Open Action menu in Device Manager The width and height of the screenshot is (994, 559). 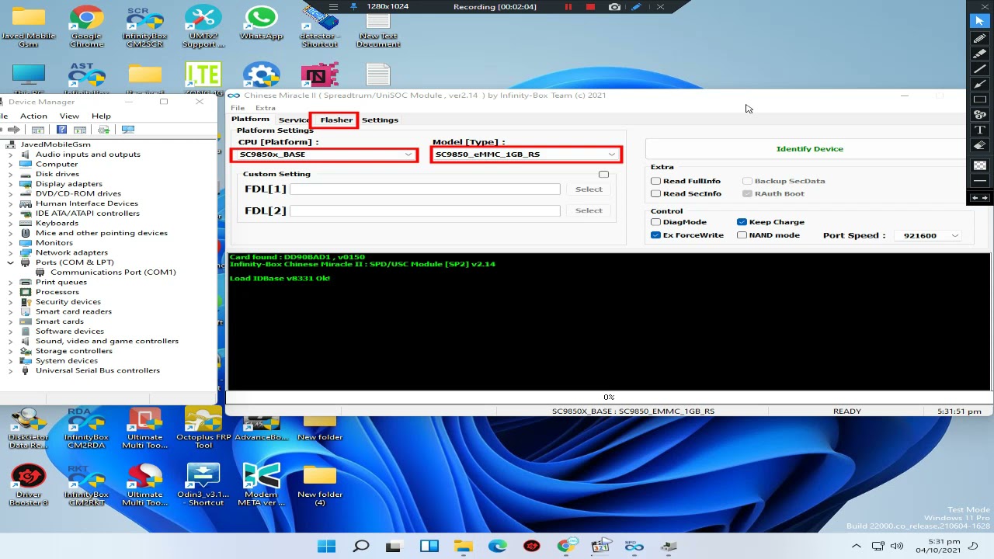click(x=33, y=116)
